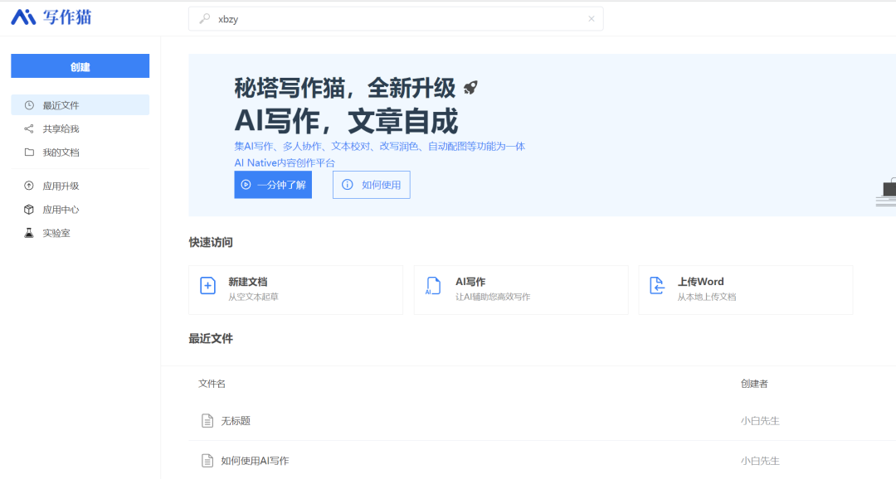Open the 如何使用AI写作 document
The width and height of the screenshot is (896, 479).
[x=255, y=461]
